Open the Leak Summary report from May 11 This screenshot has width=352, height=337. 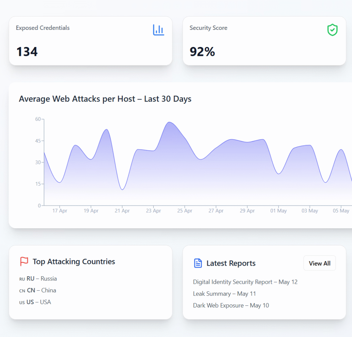[224, 293]
